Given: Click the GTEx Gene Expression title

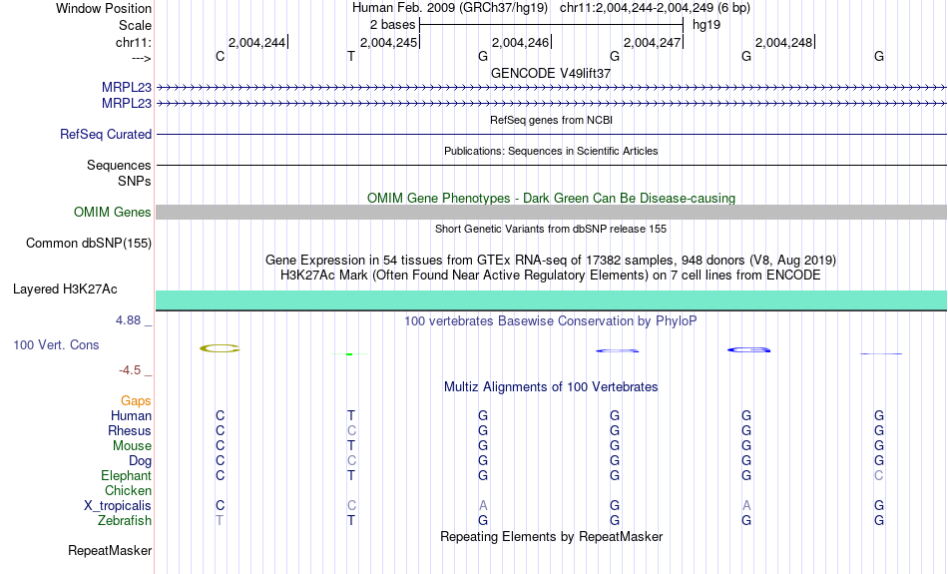Looking at the screenshot, I should pyautogui.click(x=551, y=261).
